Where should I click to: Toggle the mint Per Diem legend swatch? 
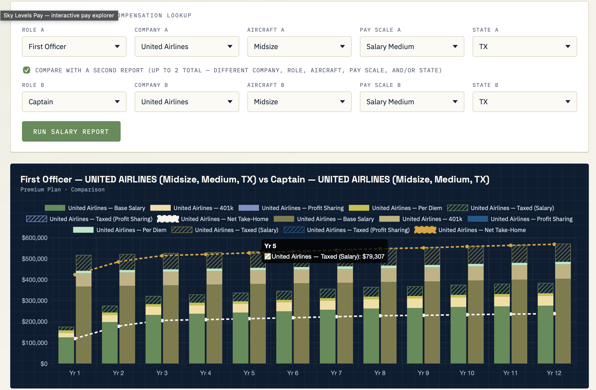(x=83, y=230)
